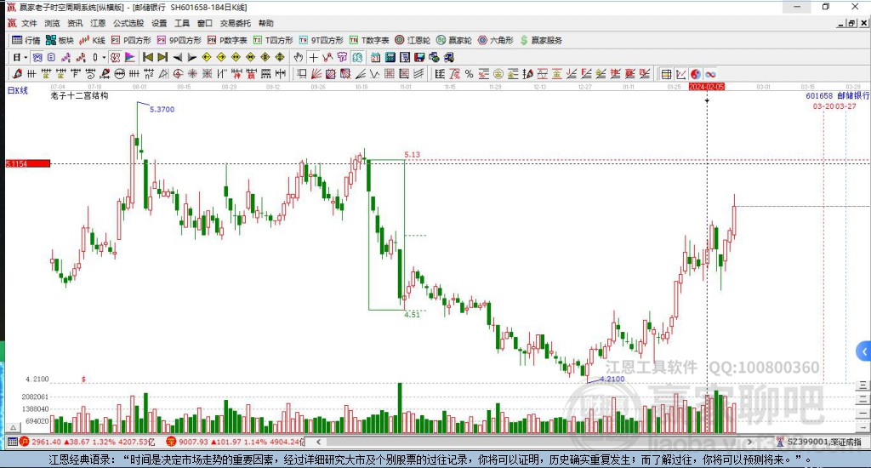Open 赢家服务 with dollar icon
871x468 pixels.
tap(541, 40)
